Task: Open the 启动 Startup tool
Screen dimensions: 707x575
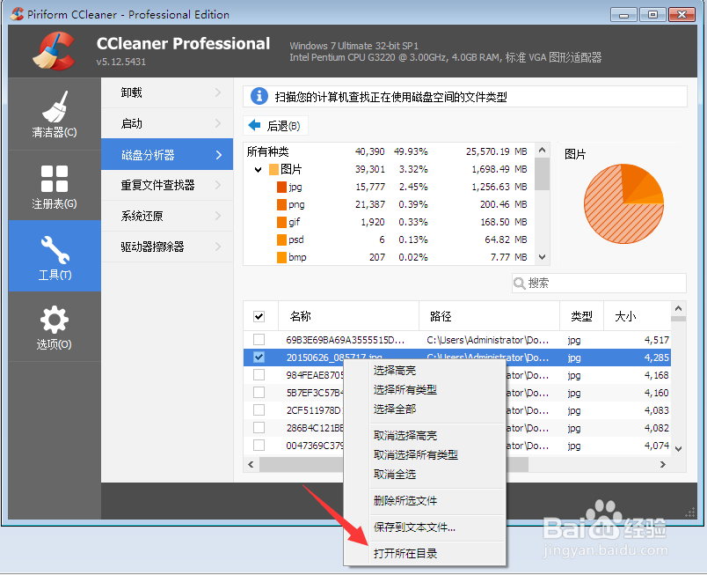Action: pyautogui.click(x=167, y=123)
